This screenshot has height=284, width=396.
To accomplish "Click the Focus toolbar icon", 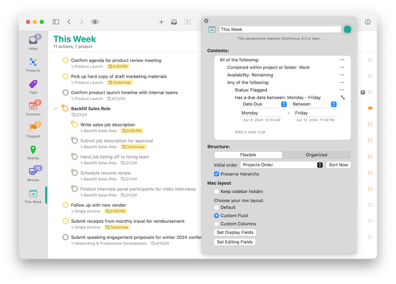I will click(187, 22).
